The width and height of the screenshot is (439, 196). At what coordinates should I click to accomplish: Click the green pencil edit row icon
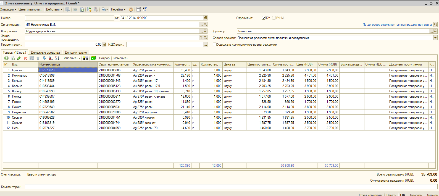[19, 58]
